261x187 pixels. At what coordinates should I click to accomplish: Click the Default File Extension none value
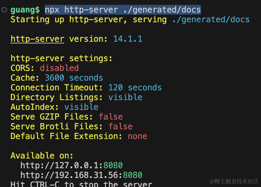[137, 136]
